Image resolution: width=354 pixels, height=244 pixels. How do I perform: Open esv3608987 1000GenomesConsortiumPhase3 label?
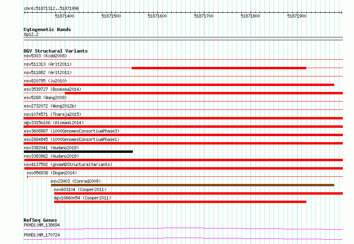pyautogui.click(x=72, y=131)
